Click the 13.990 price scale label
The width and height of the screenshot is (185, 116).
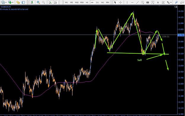tap(181, 23)
